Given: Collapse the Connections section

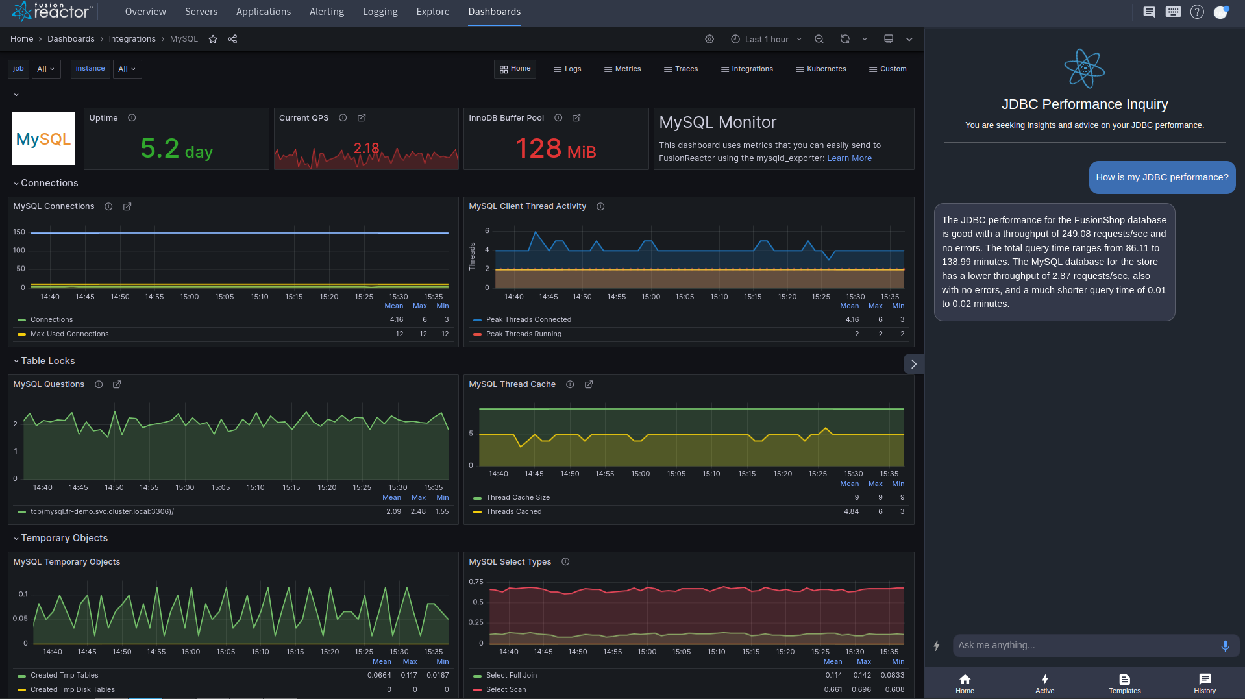Looking at the screenshot, I should click(x=45, y=183).
